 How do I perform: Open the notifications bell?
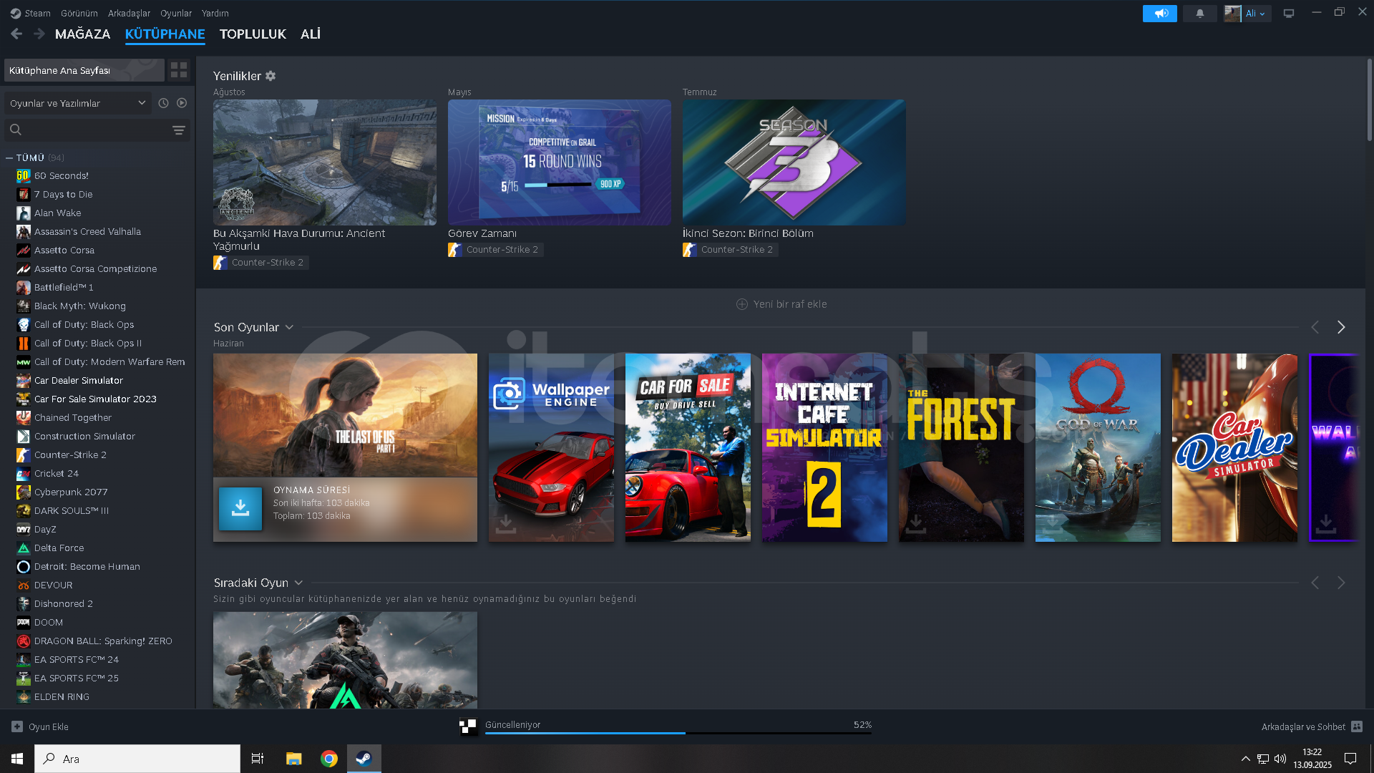point(1200,14)
